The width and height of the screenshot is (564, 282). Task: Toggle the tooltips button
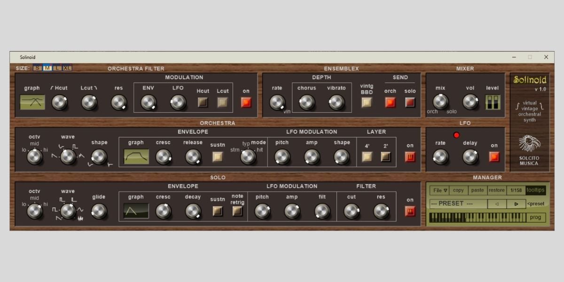536,190
